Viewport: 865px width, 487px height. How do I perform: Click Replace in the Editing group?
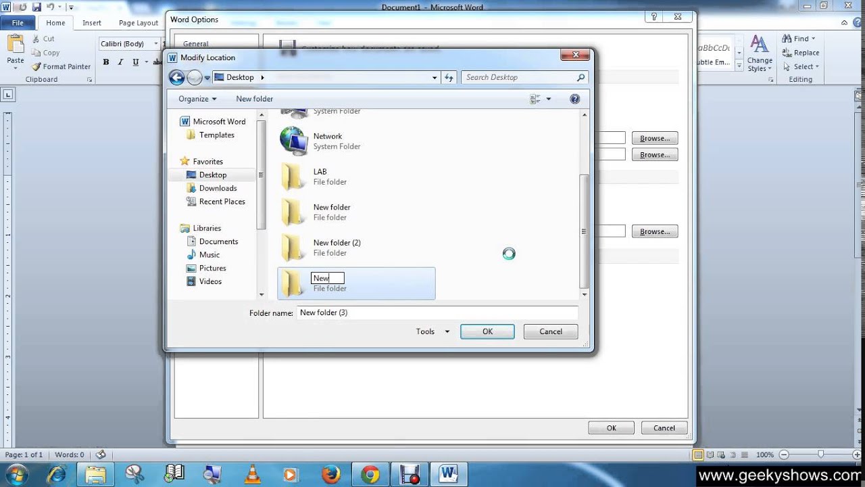coord(801,53)
